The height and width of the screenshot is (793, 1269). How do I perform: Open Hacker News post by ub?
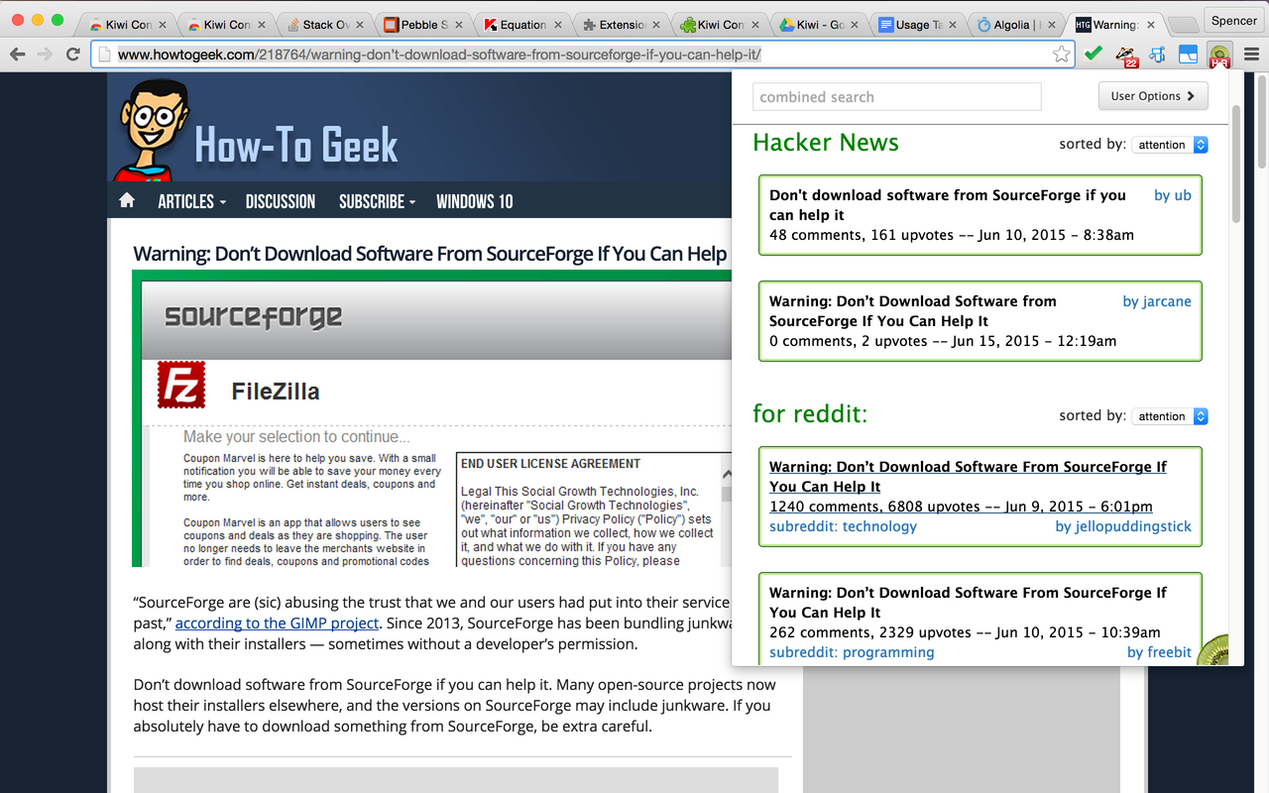point(948,205)
